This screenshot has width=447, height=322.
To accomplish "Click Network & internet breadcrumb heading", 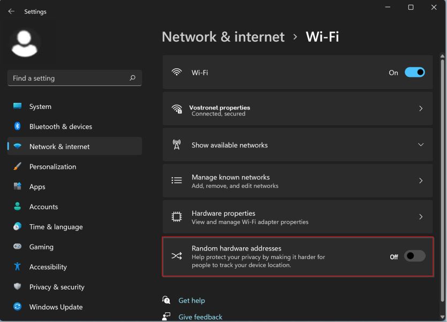I will pyautogui.click(x=223, y=37).
